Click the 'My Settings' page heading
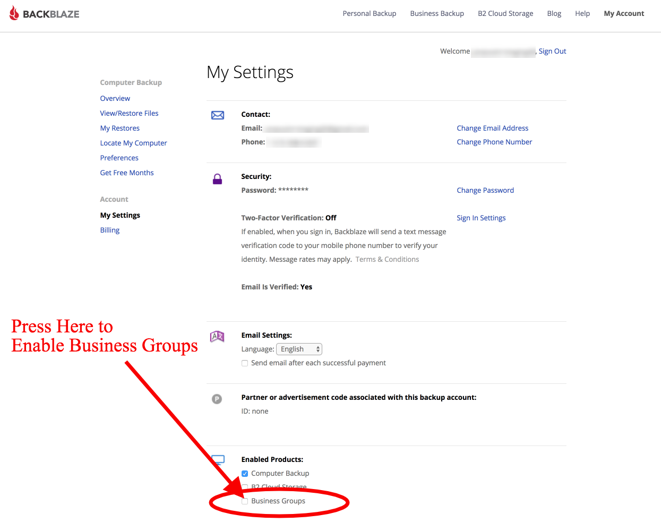Screen dimensions: 661x531 250,73
